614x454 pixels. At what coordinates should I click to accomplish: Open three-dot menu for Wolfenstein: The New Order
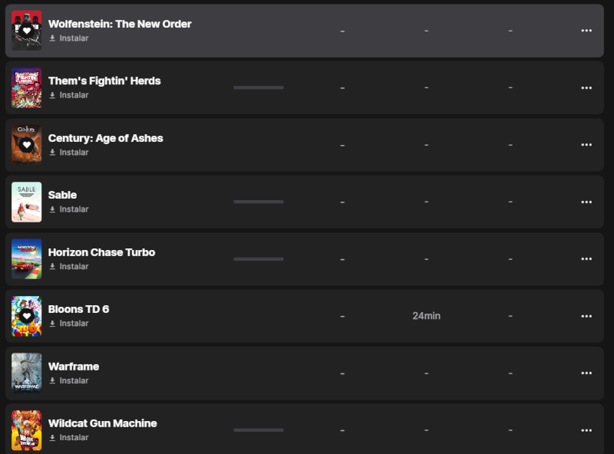click(x=586, y=31)
